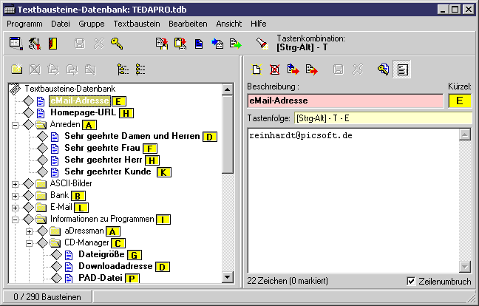This screenshot has width=479, height=306.
Task: Click the yellow key icon in main toolbar
Action: (117, 44)
